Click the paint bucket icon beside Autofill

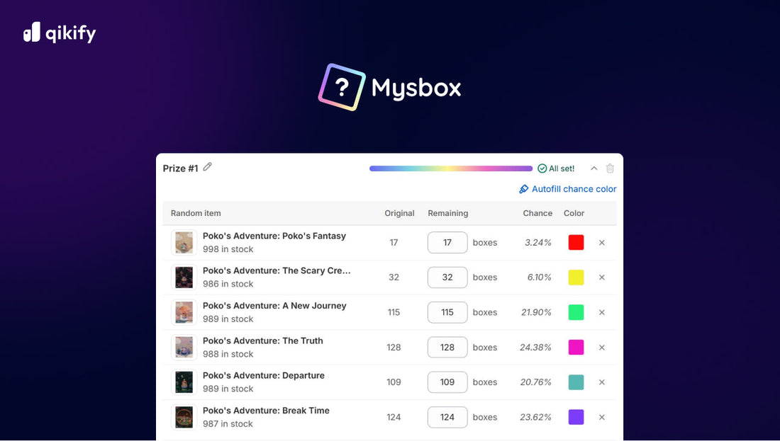[x=524, y=189]
